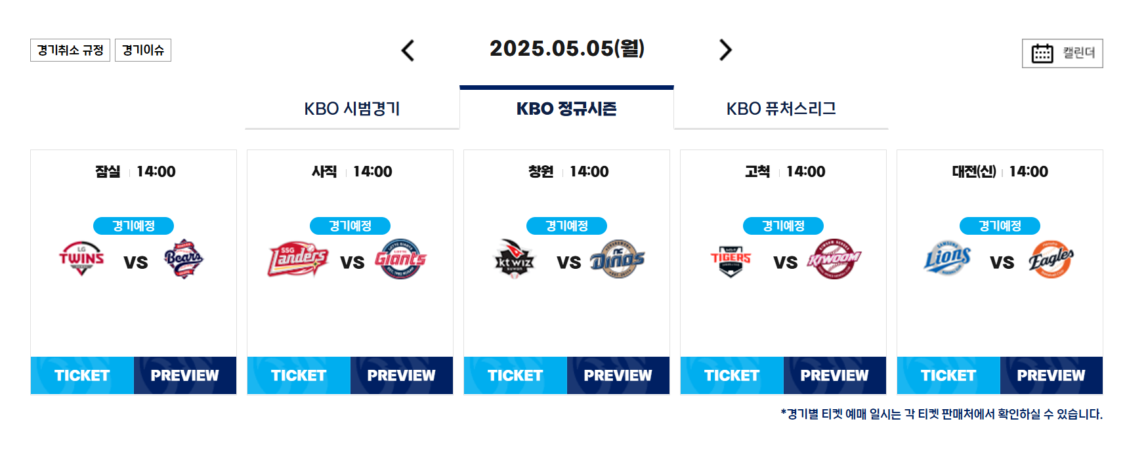The width and height of the screenshot is (1125, 459).
Task: Click TICKET for the 고척 game
Action: point(731,375)
